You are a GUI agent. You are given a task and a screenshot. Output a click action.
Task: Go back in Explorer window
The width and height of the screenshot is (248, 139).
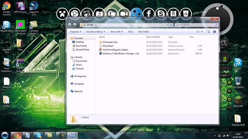coord(70,25)
